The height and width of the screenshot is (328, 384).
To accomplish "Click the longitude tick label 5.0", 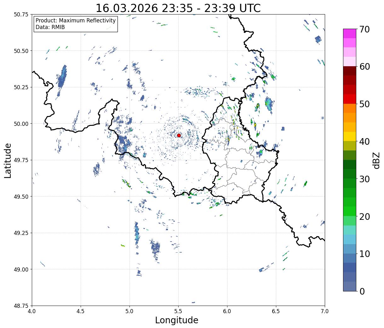I will point(129,311).
